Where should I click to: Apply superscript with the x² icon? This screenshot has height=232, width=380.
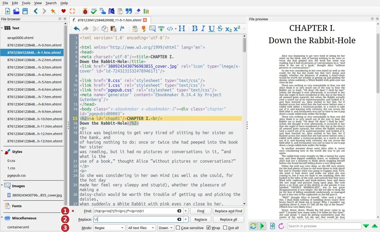tap(237, 29)
